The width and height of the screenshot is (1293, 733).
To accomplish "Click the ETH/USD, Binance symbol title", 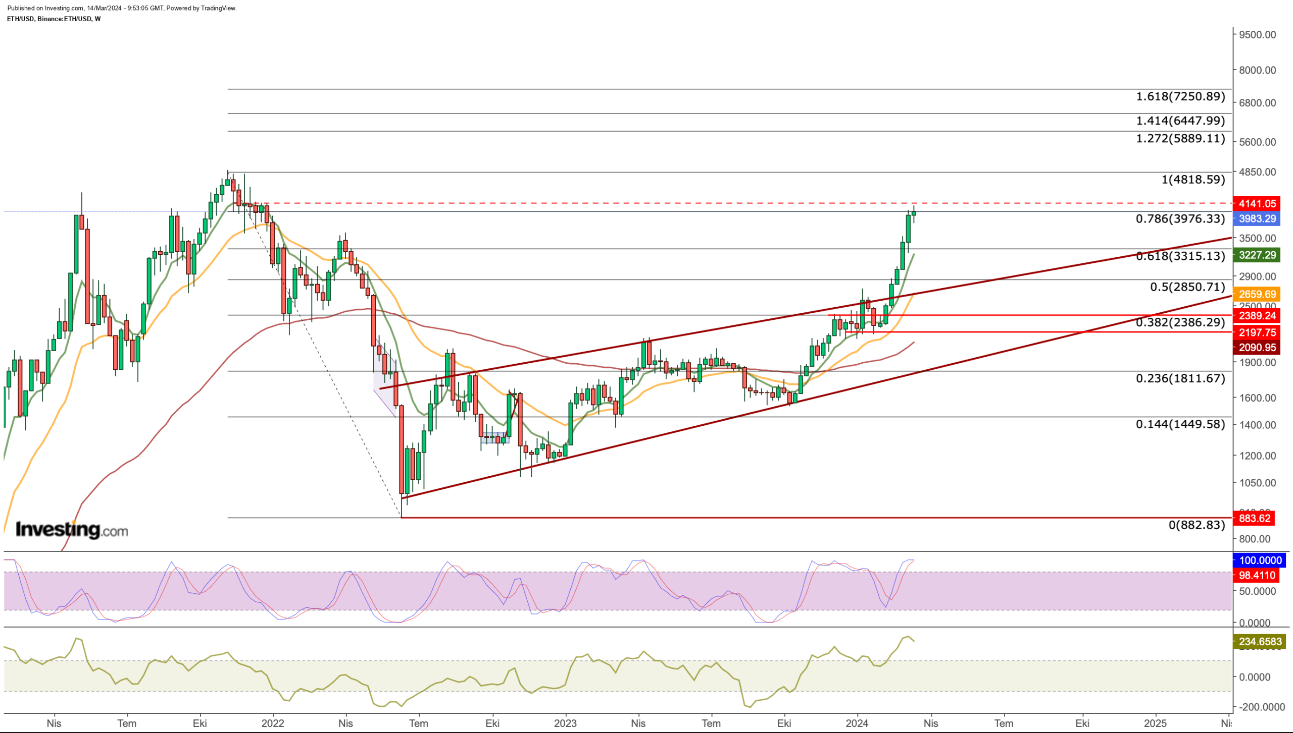I will [x=54, y=19].
